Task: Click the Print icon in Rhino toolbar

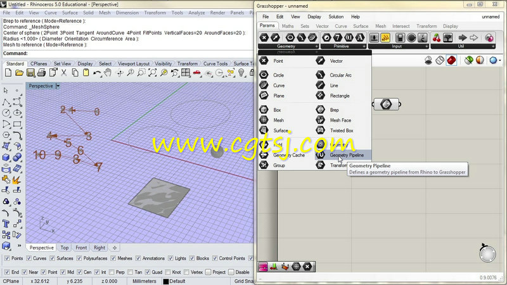Action: coord(41,73)
